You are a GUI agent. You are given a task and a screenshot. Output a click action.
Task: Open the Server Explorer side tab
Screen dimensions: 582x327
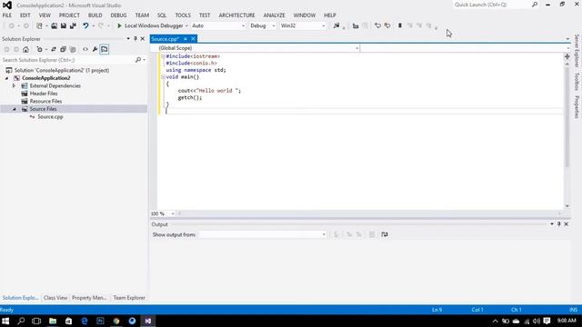[x=577, y=51]
